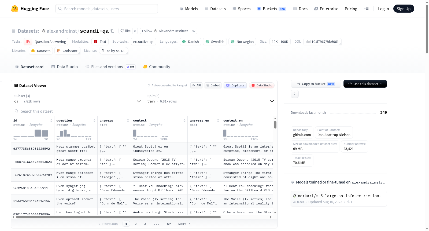Go to page 3 of the table
Viewport: 429px width, 231px height.
145,224
